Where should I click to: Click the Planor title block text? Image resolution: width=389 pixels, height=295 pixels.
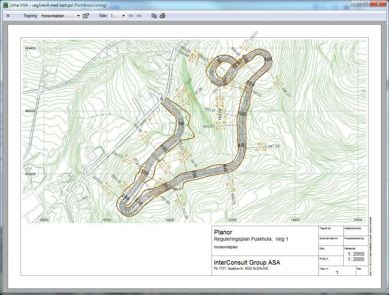click(223, 232)
